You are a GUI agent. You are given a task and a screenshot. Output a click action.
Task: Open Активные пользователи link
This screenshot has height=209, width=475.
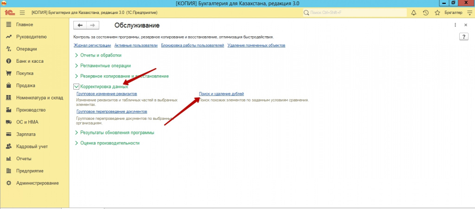(x=136, y=46)
